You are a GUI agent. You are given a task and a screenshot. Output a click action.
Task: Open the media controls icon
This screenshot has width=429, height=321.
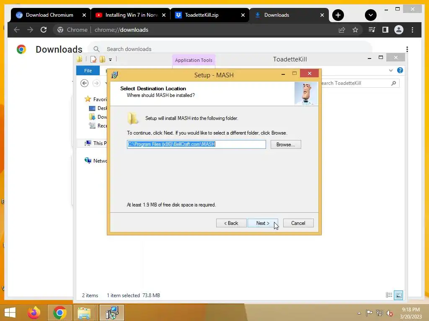(372, 30)
